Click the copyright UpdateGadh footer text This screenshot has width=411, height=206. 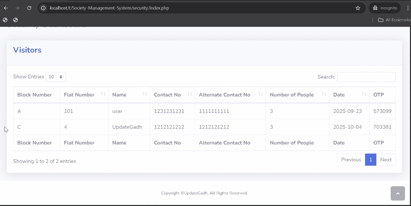[204, 193]
